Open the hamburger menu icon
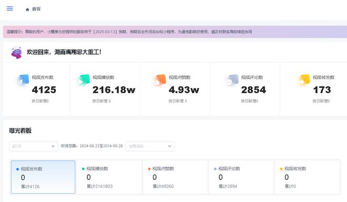Viewport: 347px width, 202px height. click(10, 8)
